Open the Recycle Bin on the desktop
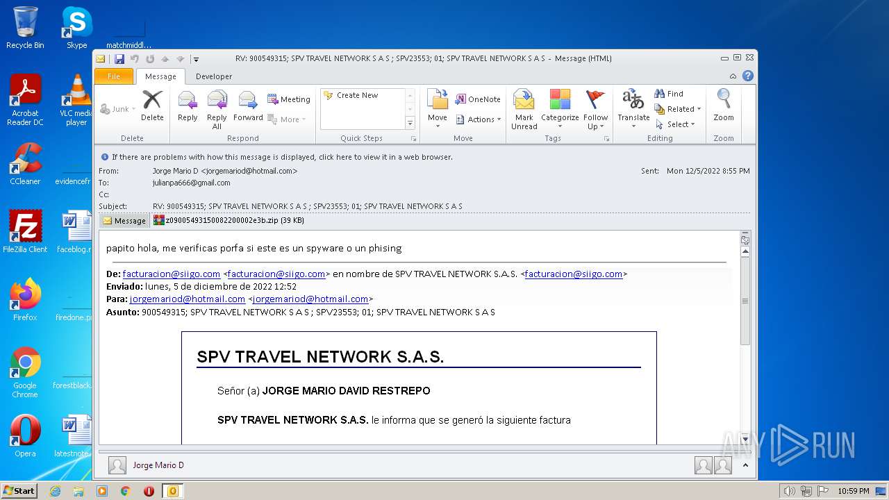889x500 pixels. (25, 28)
